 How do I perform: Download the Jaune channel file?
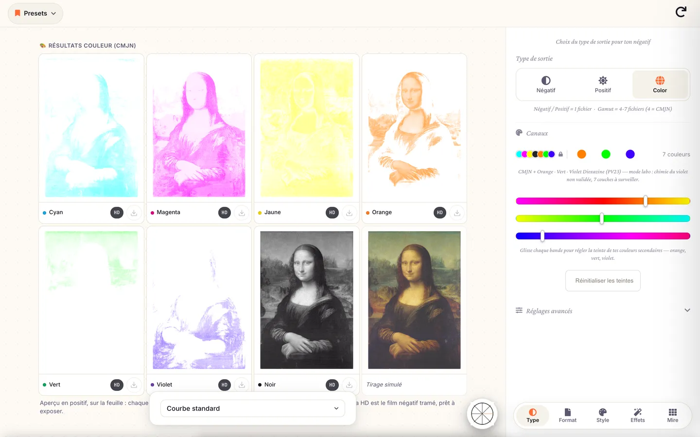click(349, 213)
